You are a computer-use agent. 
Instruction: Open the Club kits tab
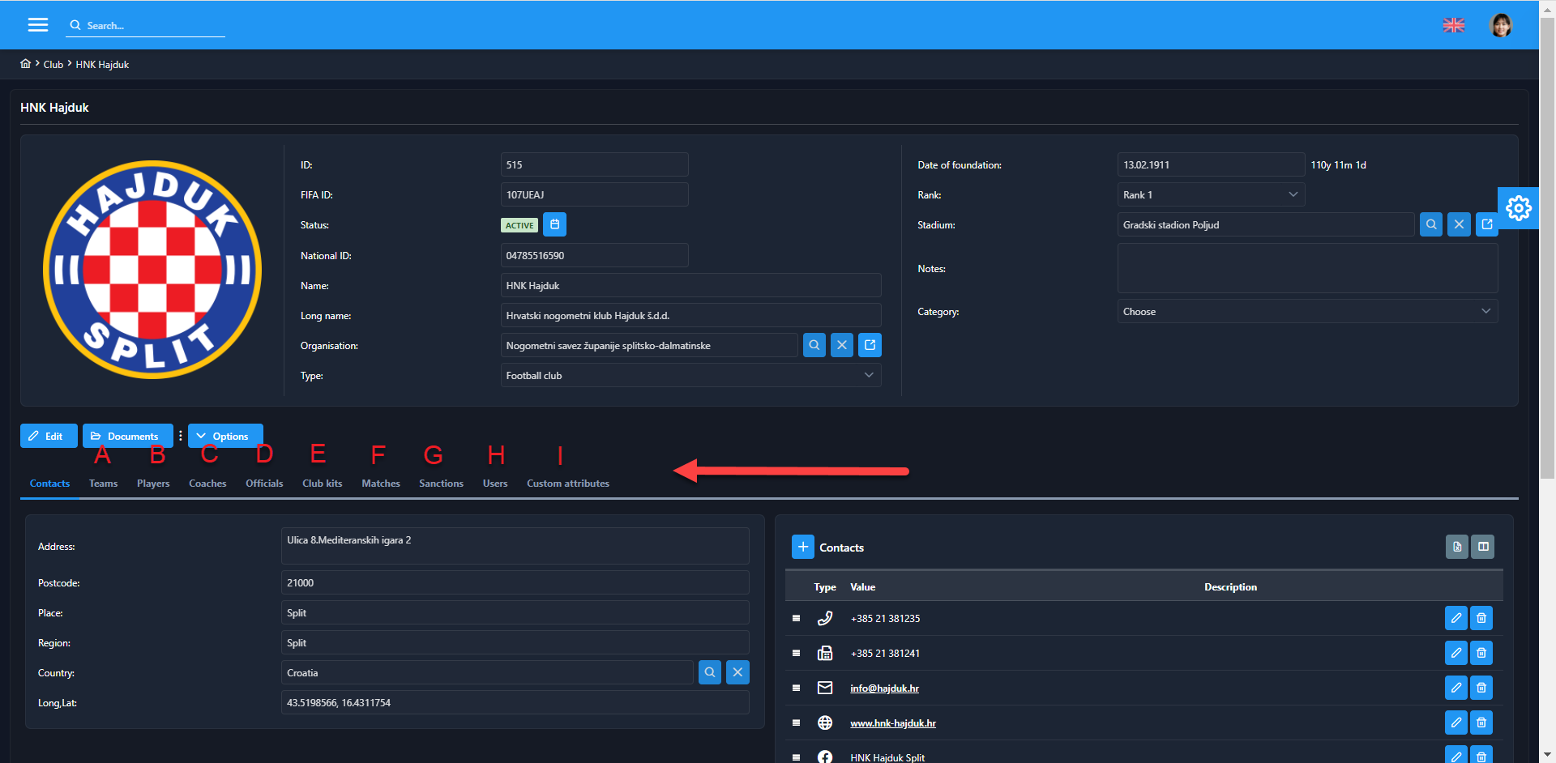tap(322, 484)
